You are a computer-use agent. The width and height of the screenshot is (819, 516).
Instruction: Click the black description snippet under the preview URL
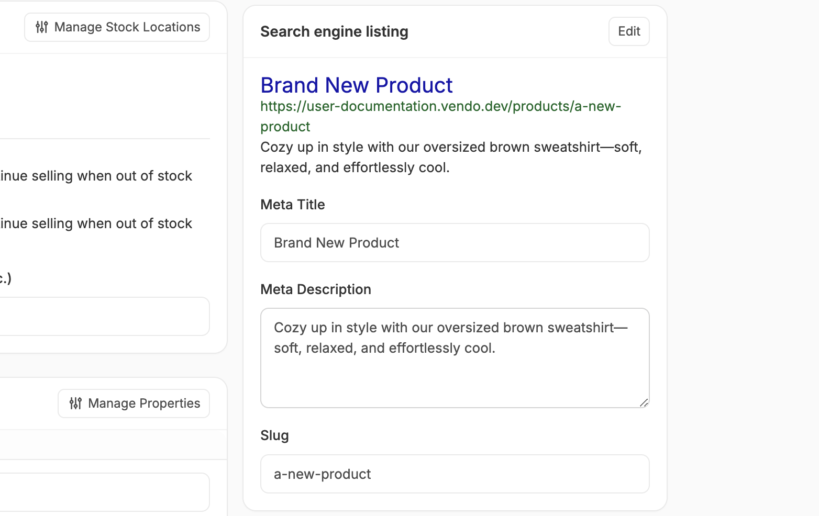point(450,157)
